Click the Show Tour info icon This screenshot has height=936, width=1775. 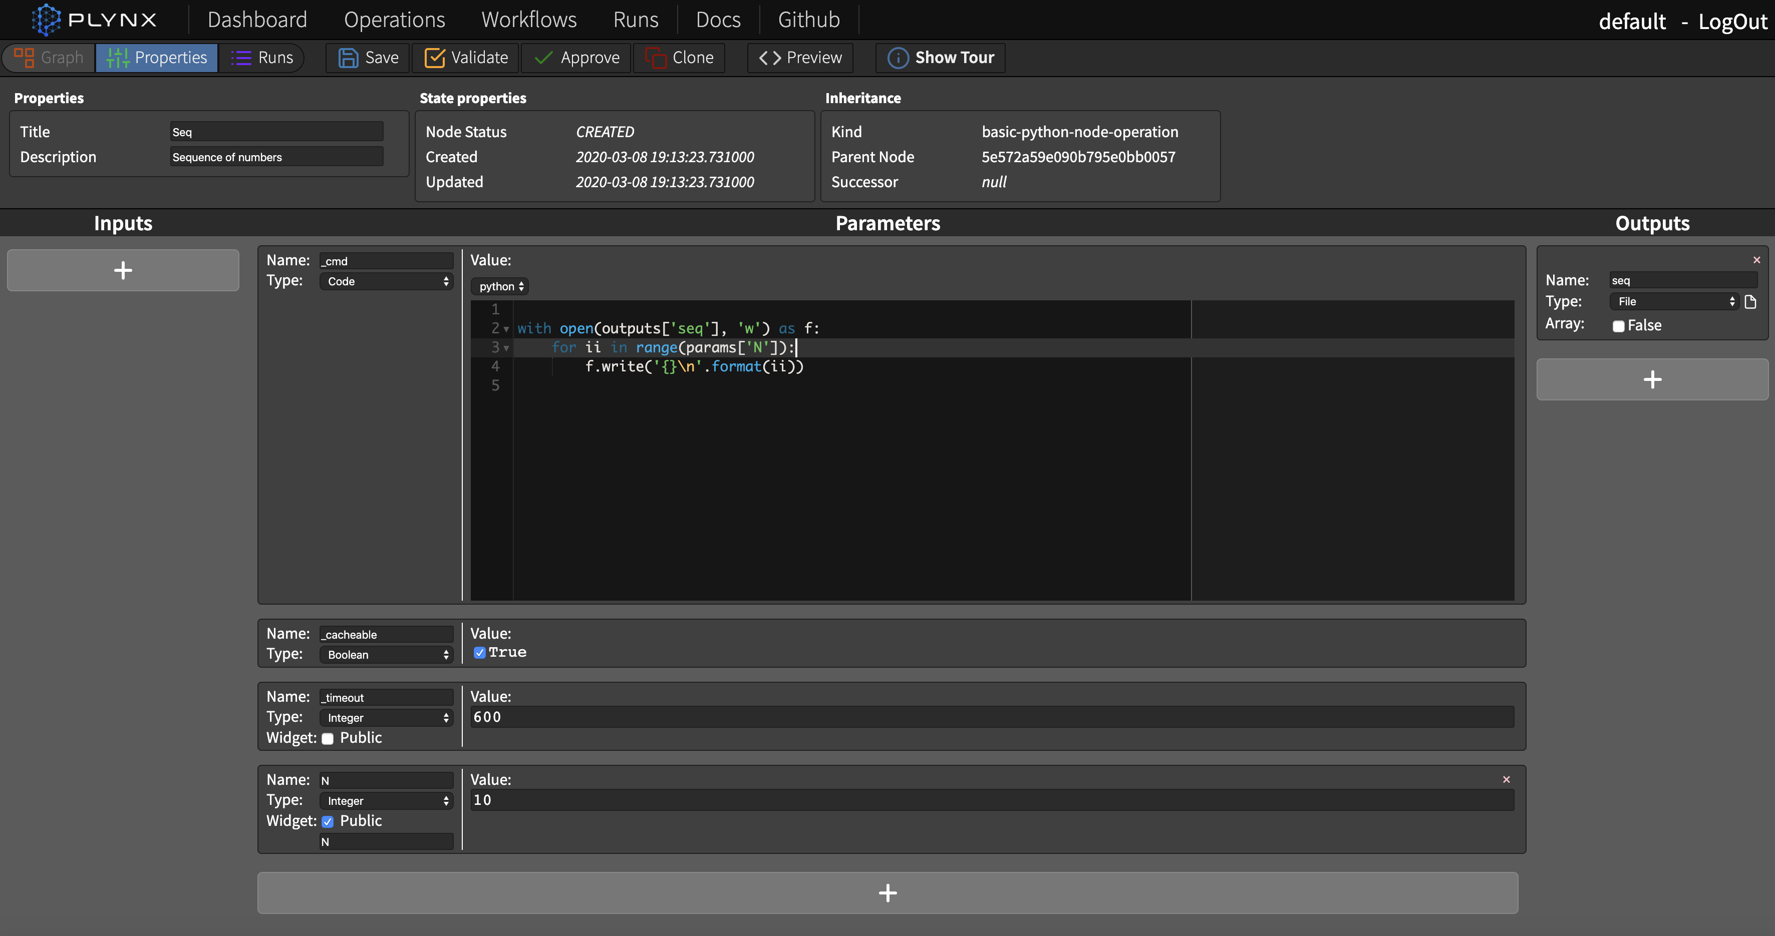click(x=898, y=58)
